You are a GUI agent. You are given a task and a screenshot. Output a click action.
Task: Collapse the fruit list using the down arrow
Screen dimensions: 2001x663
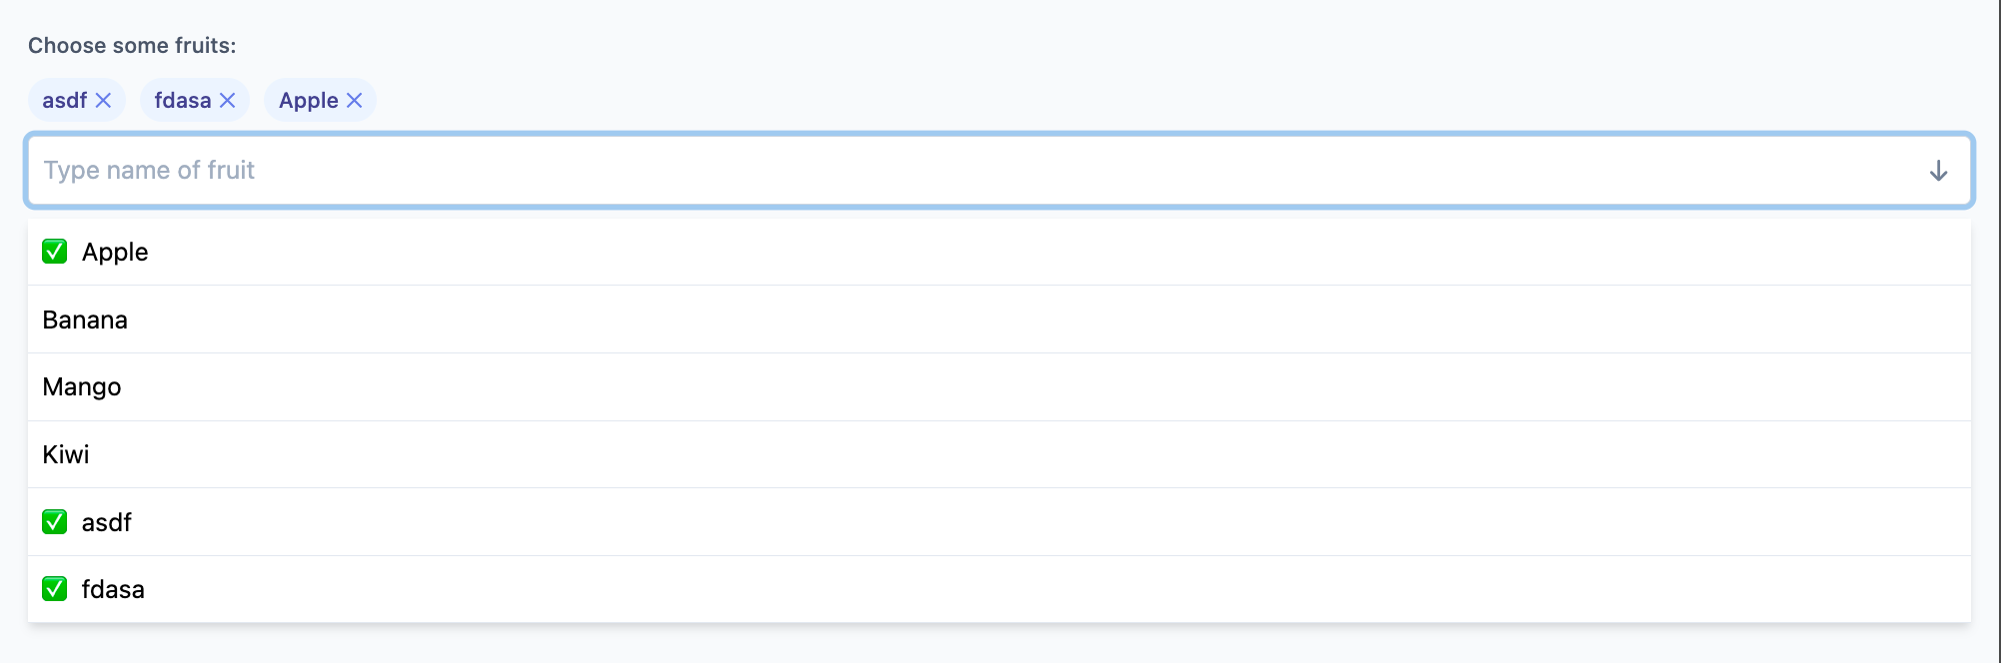1938,171
